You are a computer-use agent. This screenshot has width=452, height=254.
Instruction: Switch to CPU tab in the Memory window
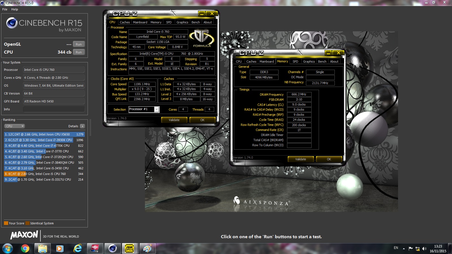click(239, 62)
